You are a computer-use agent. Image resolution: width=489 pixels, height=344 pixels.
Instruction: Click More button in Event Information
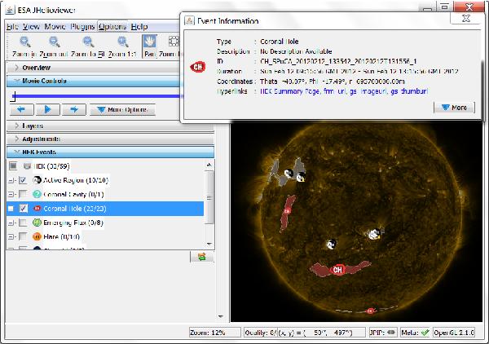coord(454,108)
